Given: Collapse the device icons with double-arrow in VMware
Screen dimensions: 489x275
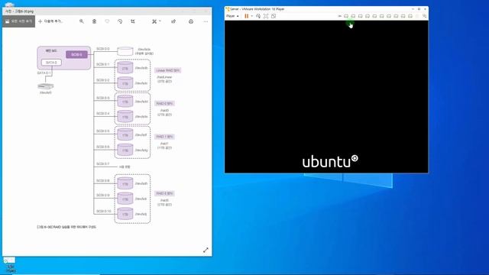Looking at the screenshot, I should point(339,16).
